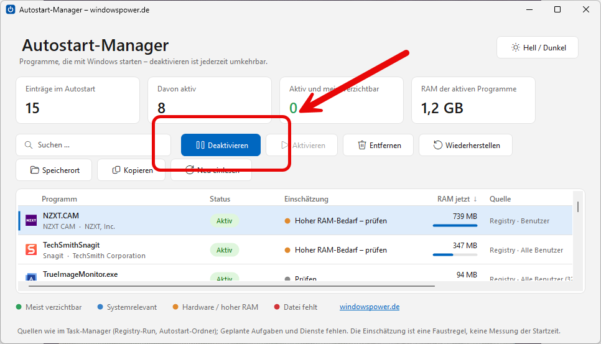Click the folder icon on Speicherort
Viewport: 601px width, 344px height.
tap(34, 170)
